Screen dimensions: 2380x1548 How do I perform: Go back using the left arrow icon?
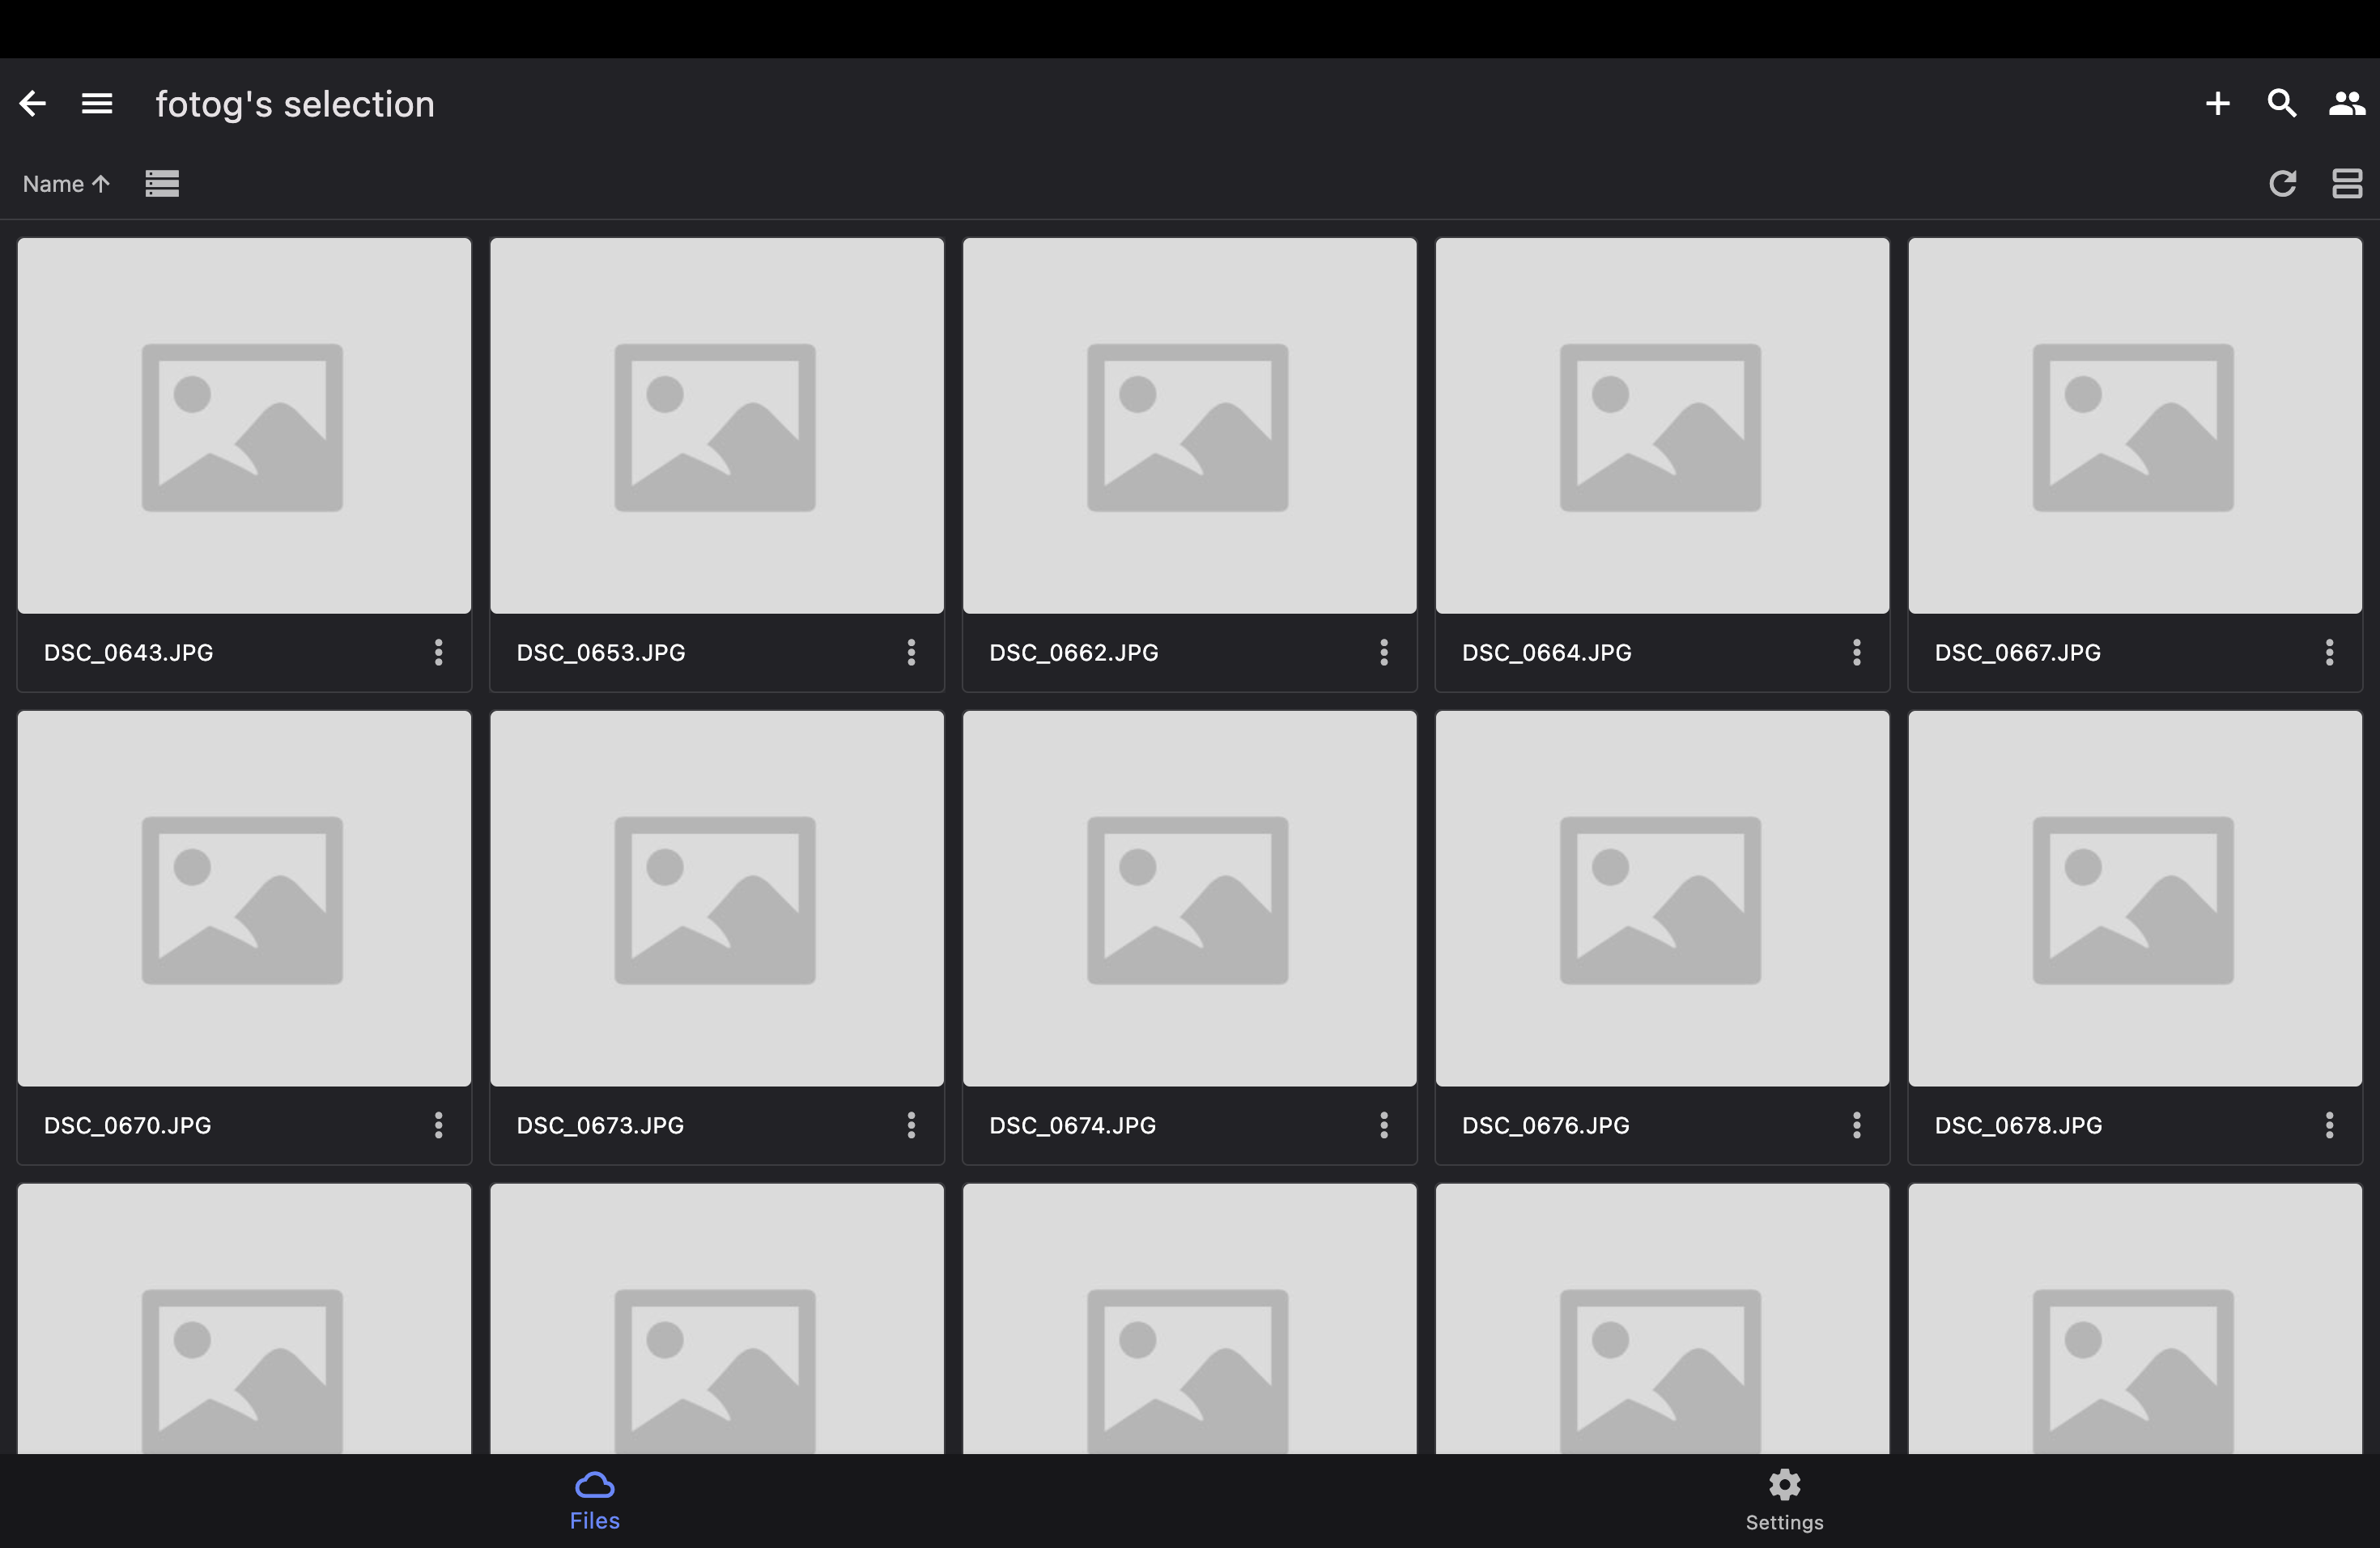33,103
